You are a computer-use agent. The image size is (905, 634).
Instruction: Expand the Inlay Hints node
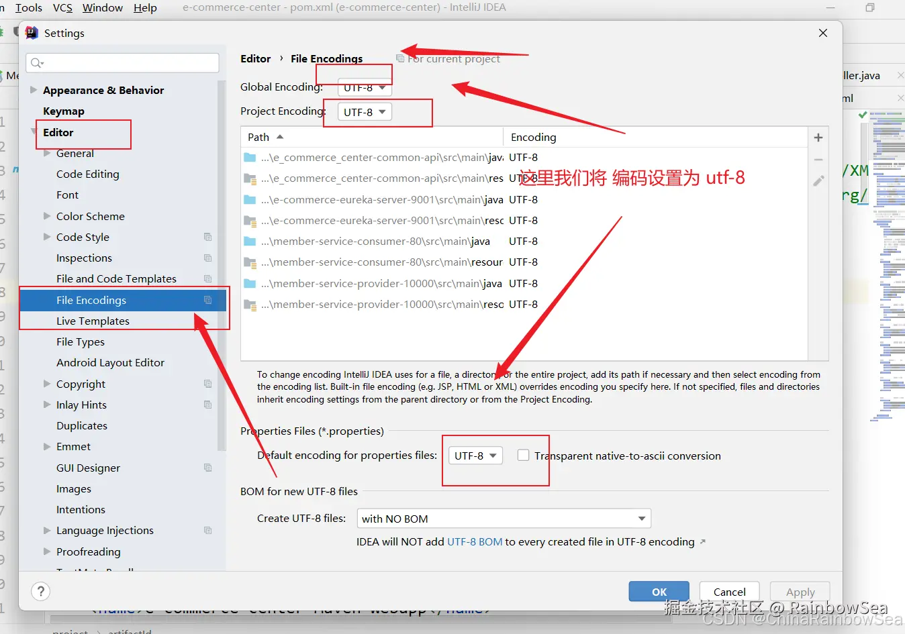click(47, 405)
